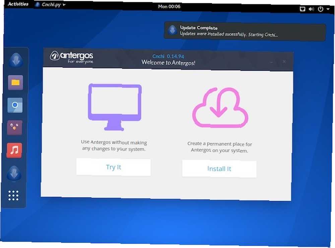
Task: Launch the music player from the dock
Action: (14, 150)
